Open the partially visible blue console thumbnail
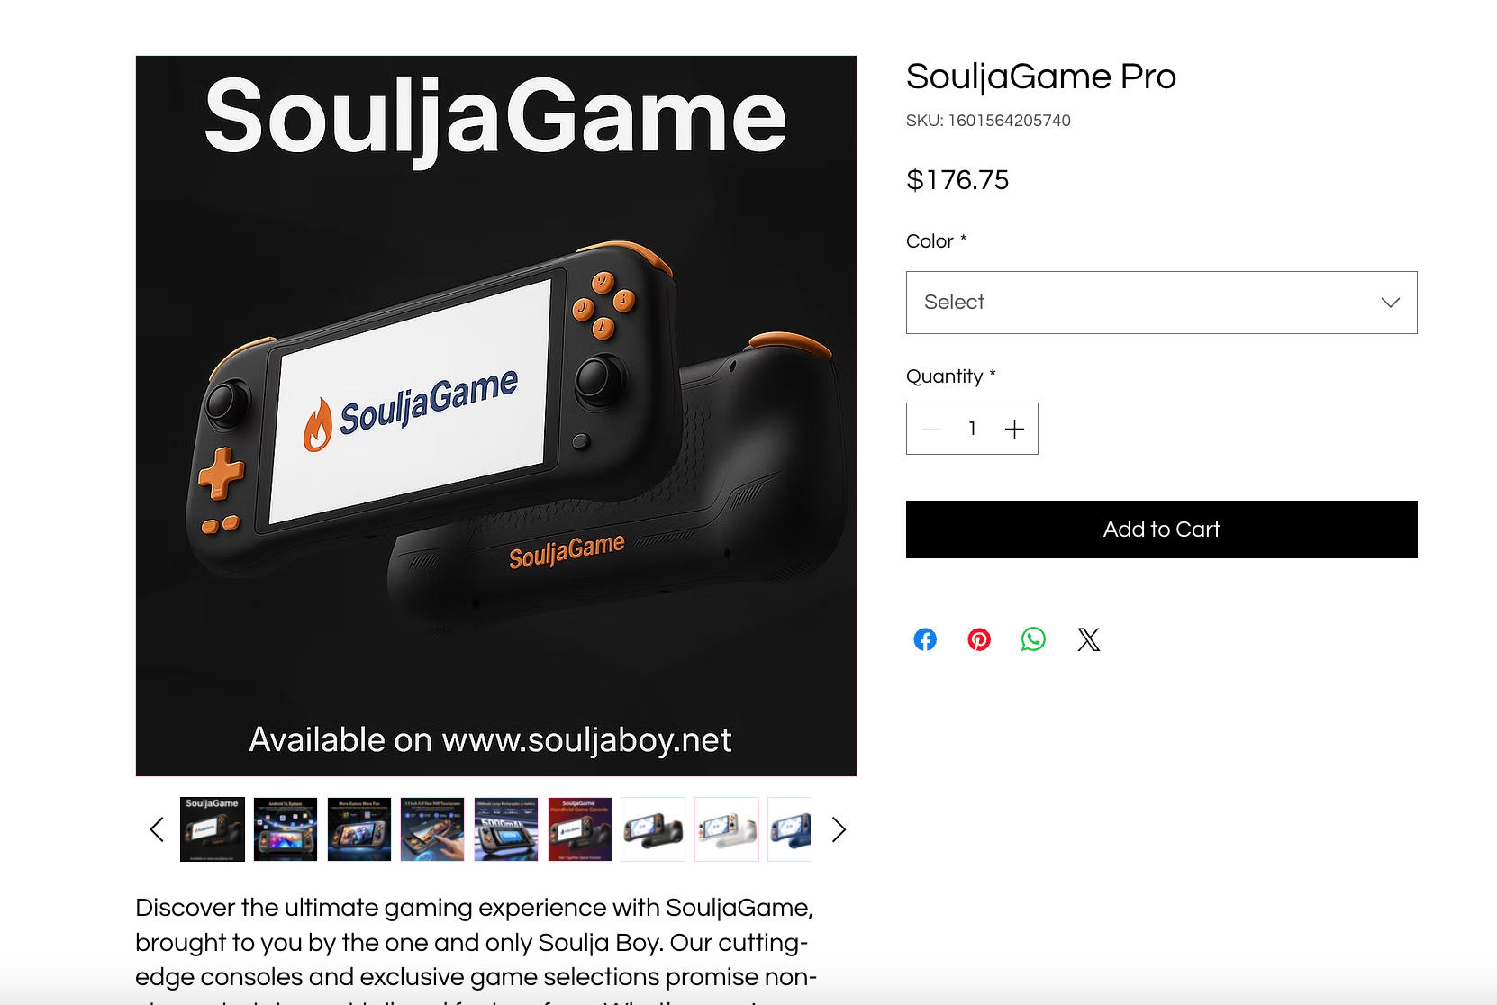 click(x=791, y=829)
